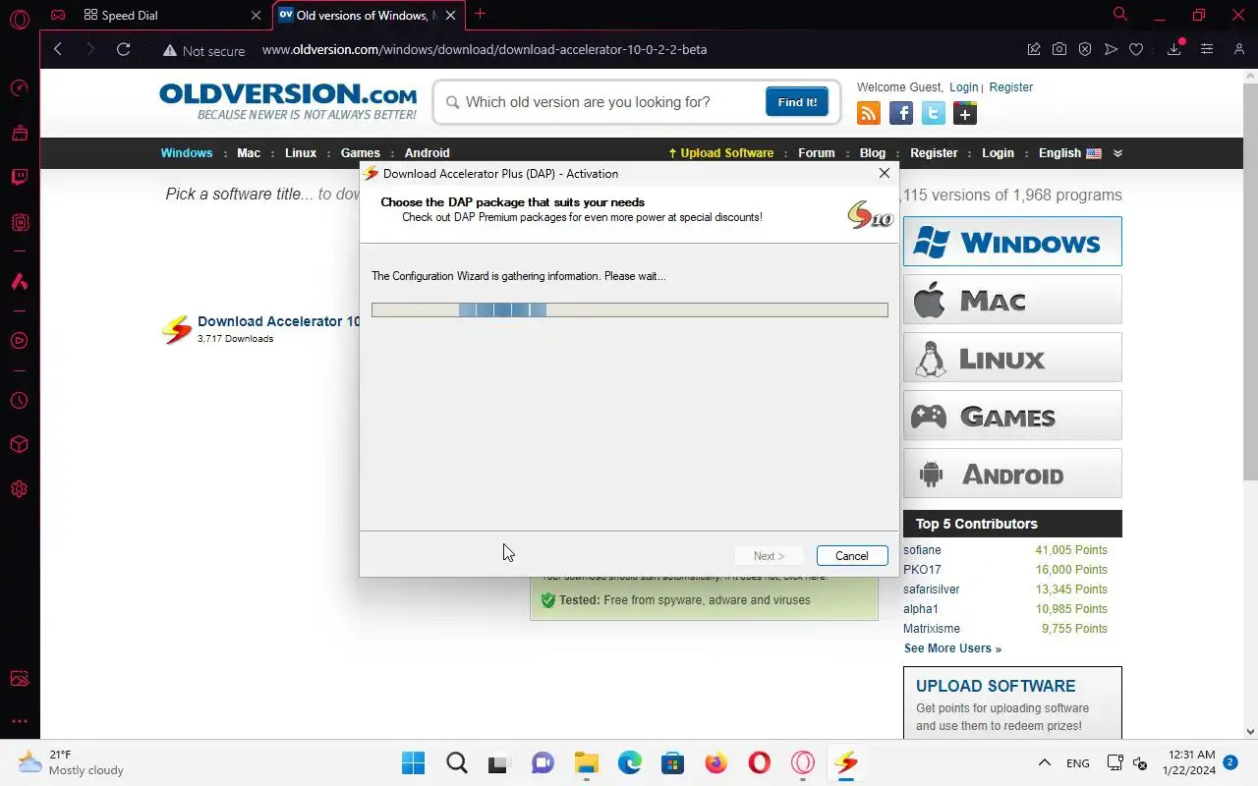This screenshot has height=786, width=1258.
Task: Open sidebar three-dots setup menu
Action: [x=20, y=721]
